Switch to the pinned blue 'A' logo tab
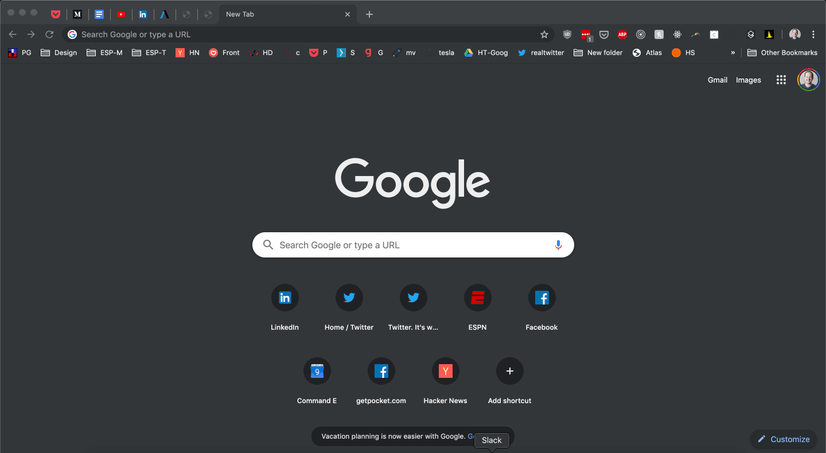 coord(165,14)
